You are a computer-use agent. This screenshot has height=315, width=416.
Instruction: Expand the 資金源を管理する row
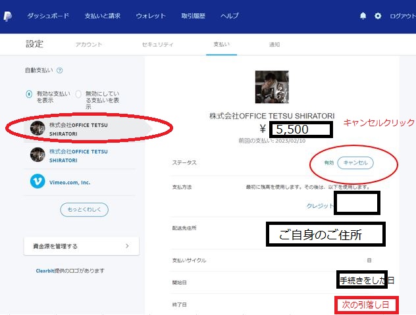(x=81, y=246)
